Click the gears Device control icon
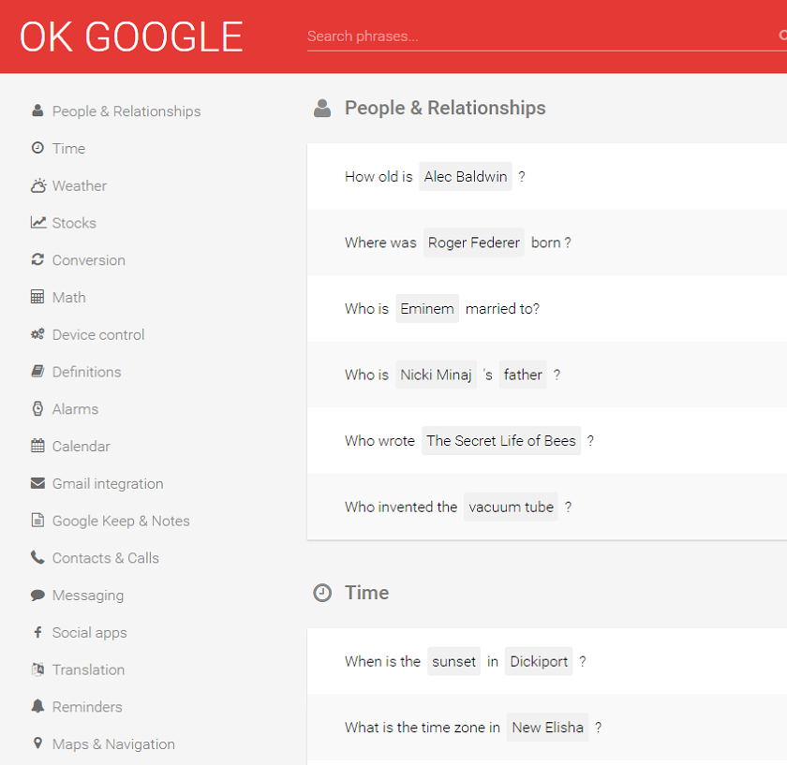Image resolution: width=787 pixels, height=765 pixels. tap(37, 334)
